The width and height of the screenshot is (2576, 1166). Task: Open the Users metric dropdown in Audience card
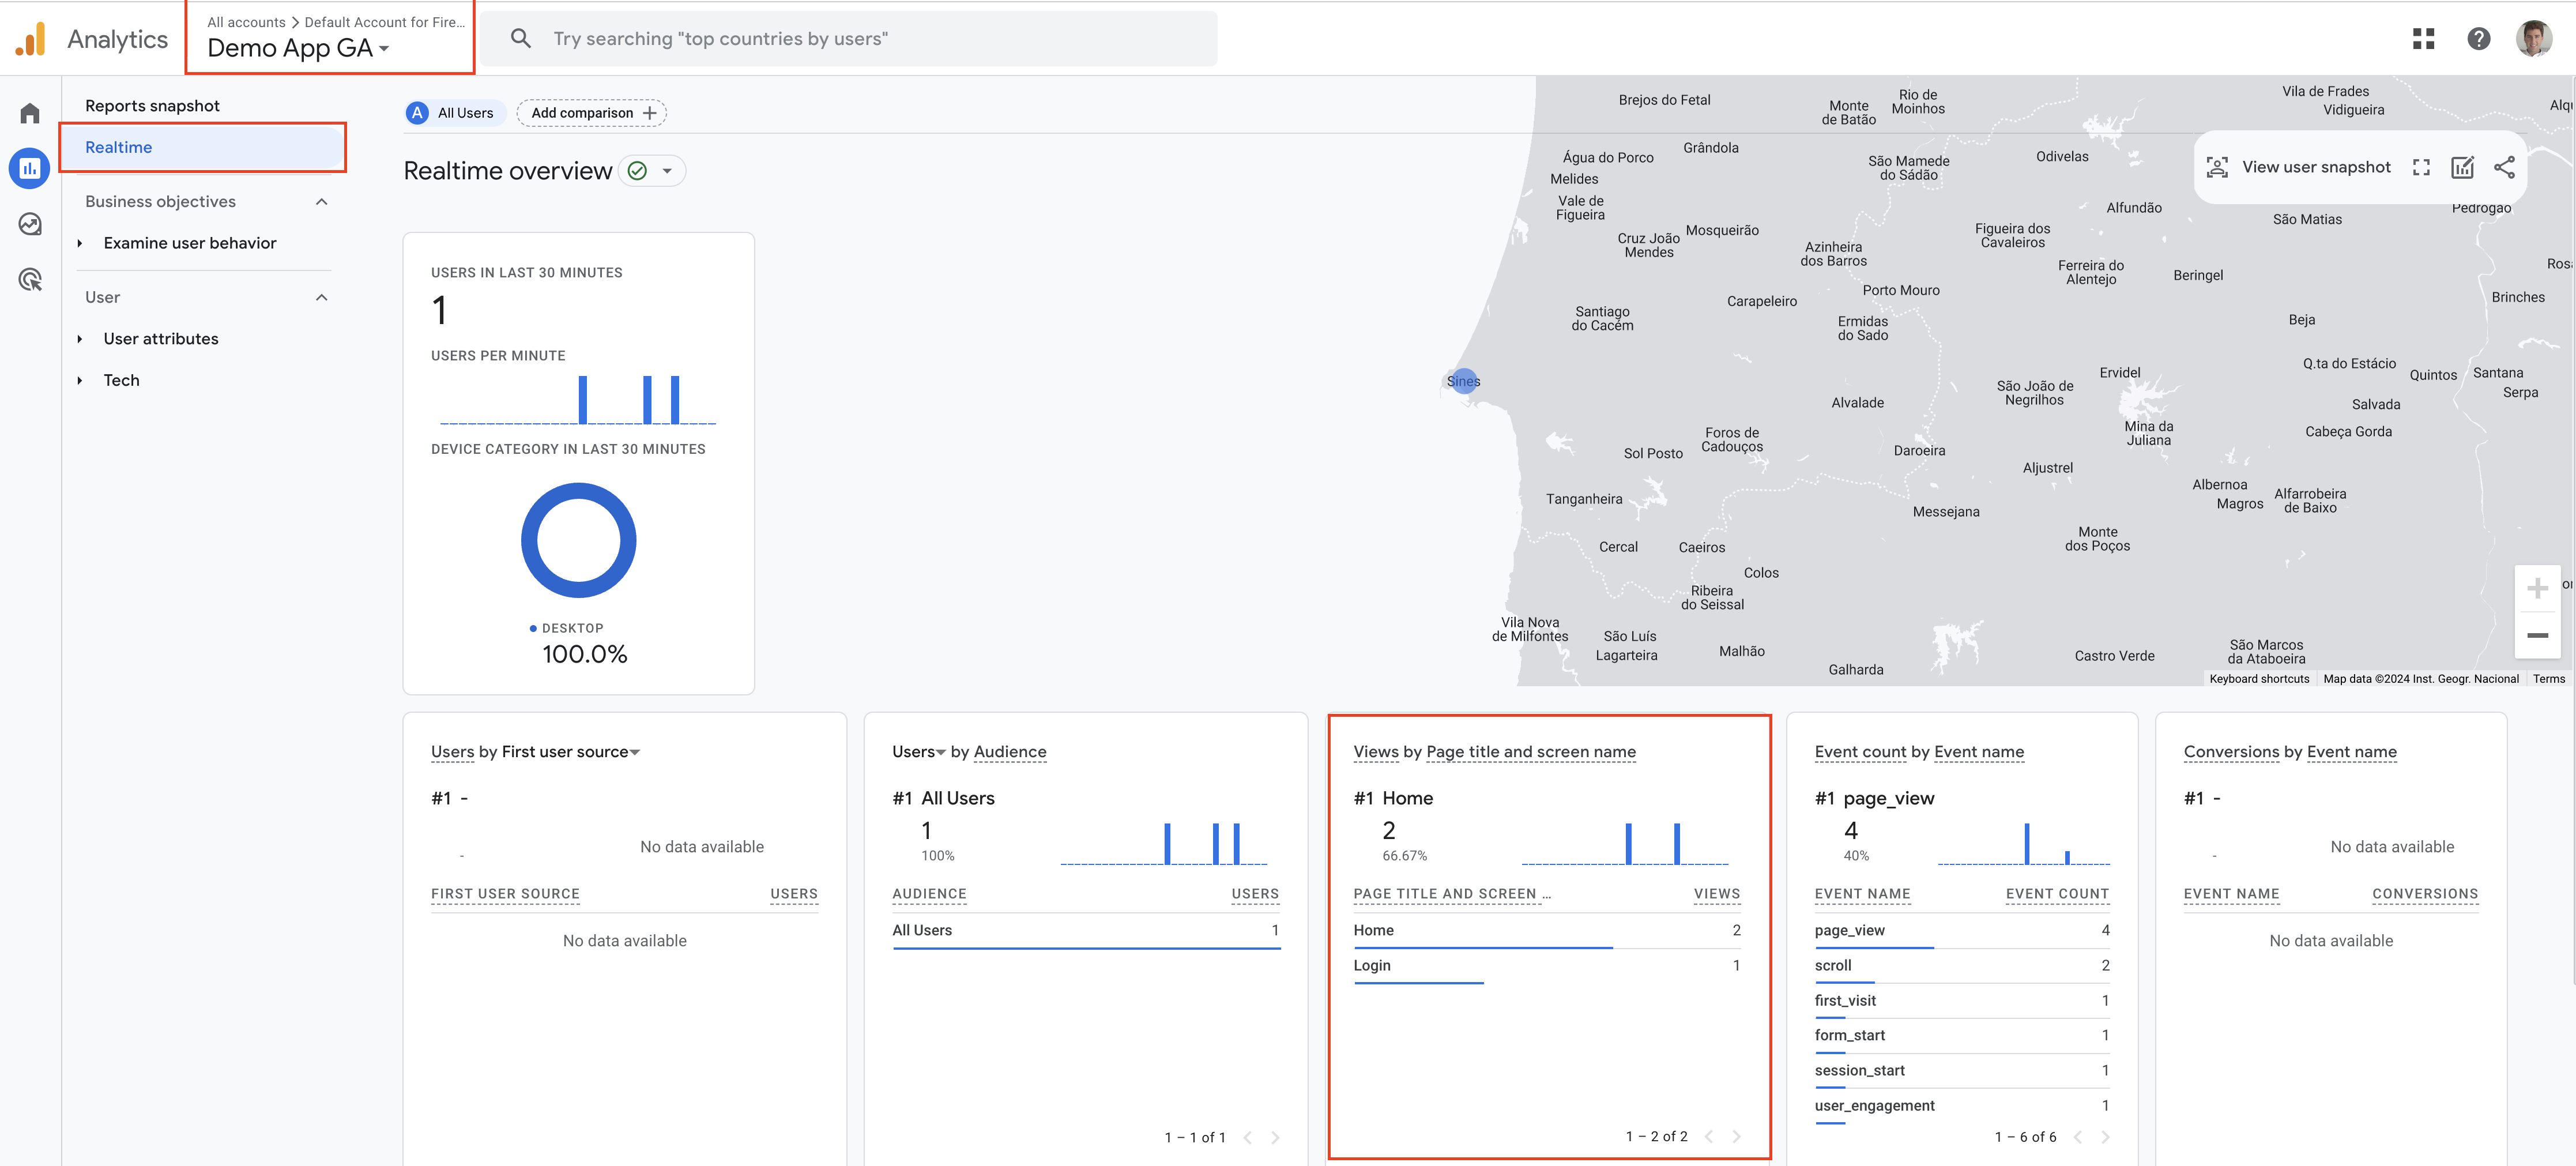coord(919,752)
